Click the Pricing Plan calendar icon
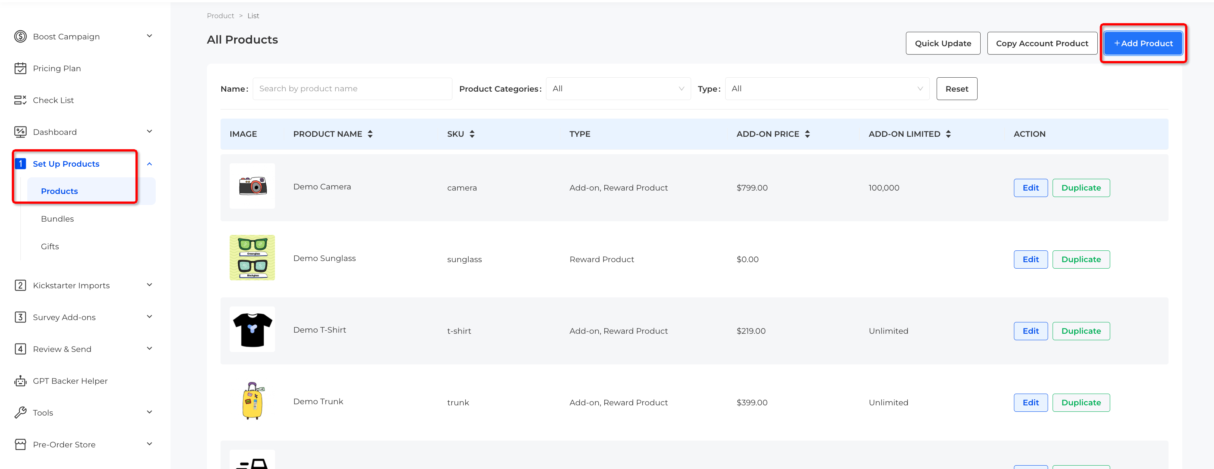The width and height of the screenshot is (1214, 469). click(x=20, y=68)
